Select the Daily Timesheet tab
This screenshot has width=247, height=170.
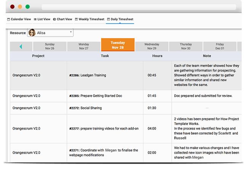[x=120, y=19]
